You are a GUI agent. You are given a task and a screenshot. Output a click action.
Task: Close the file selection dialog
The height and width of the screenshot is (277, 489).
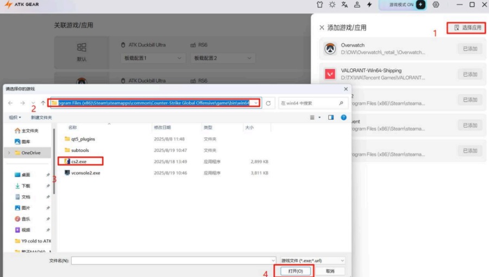pos(346,89)
